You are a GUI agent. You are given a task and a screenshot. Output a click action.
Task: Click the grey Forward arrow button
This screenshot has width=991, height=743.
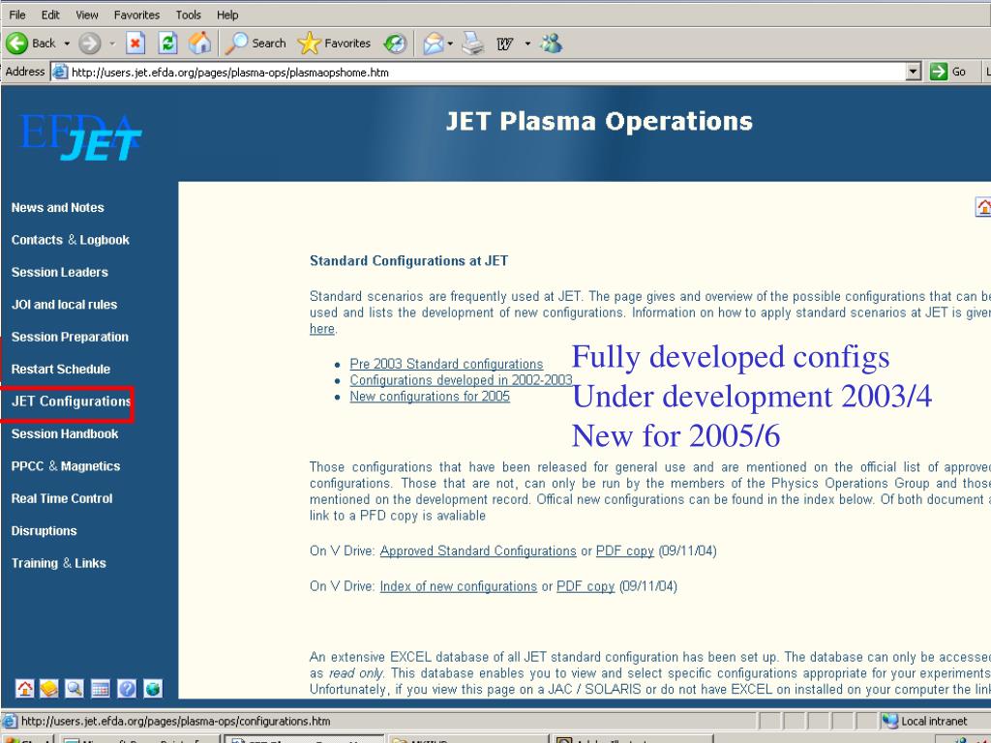[90, 44]
